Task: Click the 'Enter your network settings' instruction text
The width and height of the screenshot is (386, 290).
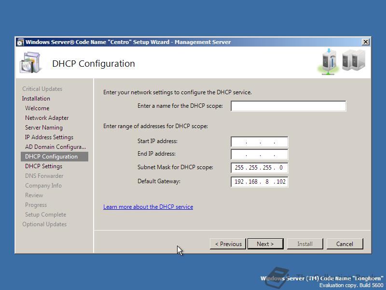Action: pyautogui.click(x=178, y=92)
